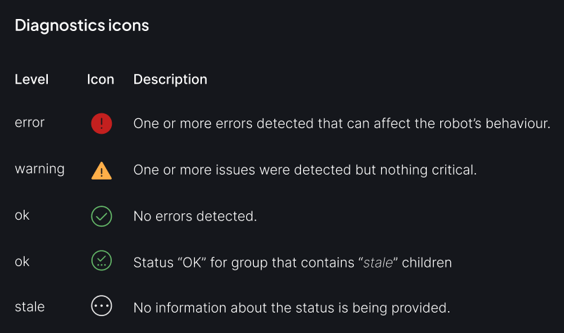Click the Status "OK" for group description
The height and width of the screenshot is (333, 564).
point(246,263)
